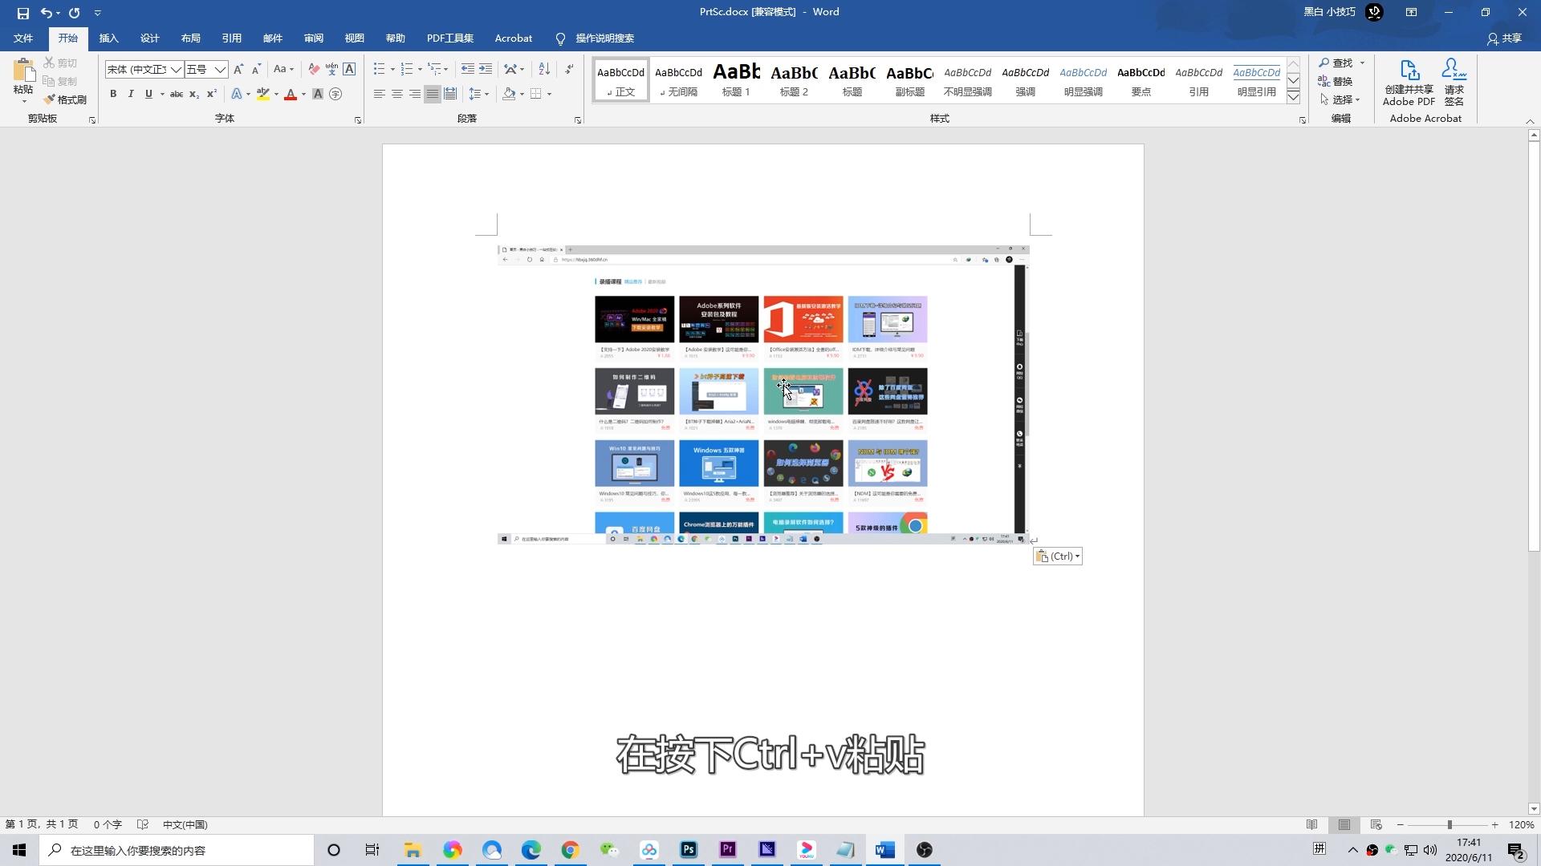Toggle underline formatting

click(148, 94)
